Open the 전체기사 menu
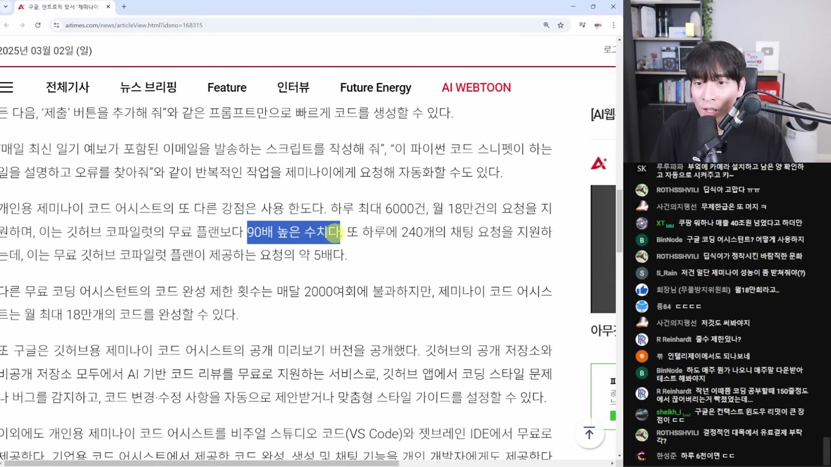Viewport: 831px width, 467px height. (67, 88)
